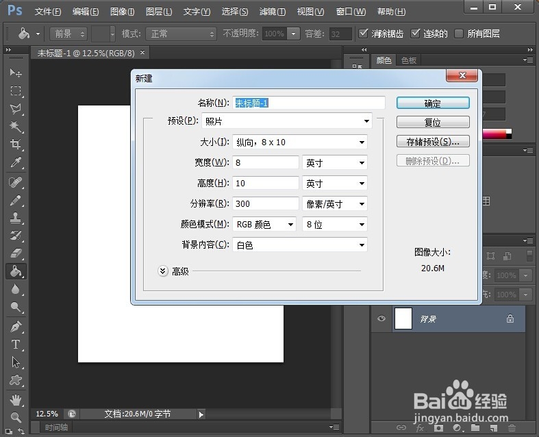Click the add layer mask icon

click(x=438, y=427)
